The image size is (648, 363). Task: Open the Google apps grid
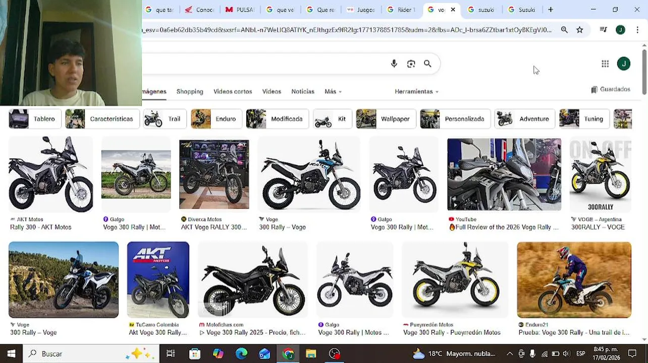605,64
